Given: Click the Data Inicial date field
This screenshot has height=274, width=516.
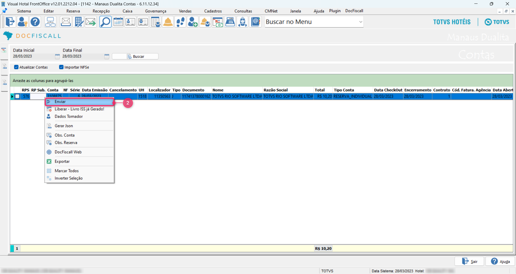Looking at the screenshot, I should (x=33, y=56).
